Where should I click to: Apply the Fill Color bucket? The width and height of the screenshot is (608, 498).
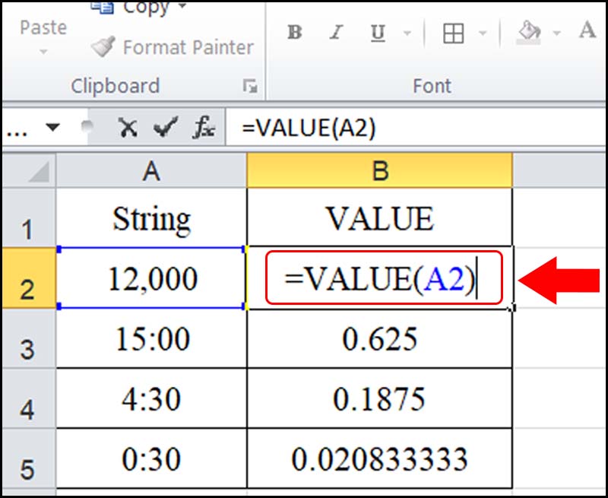click(529, 33)
